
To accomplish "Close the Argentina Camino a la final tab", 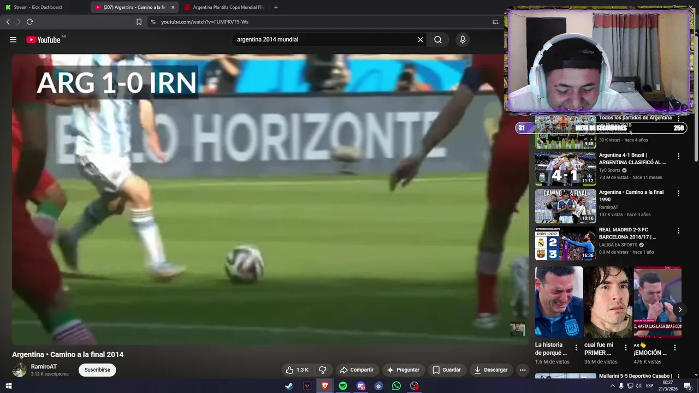I will (173, 7).
